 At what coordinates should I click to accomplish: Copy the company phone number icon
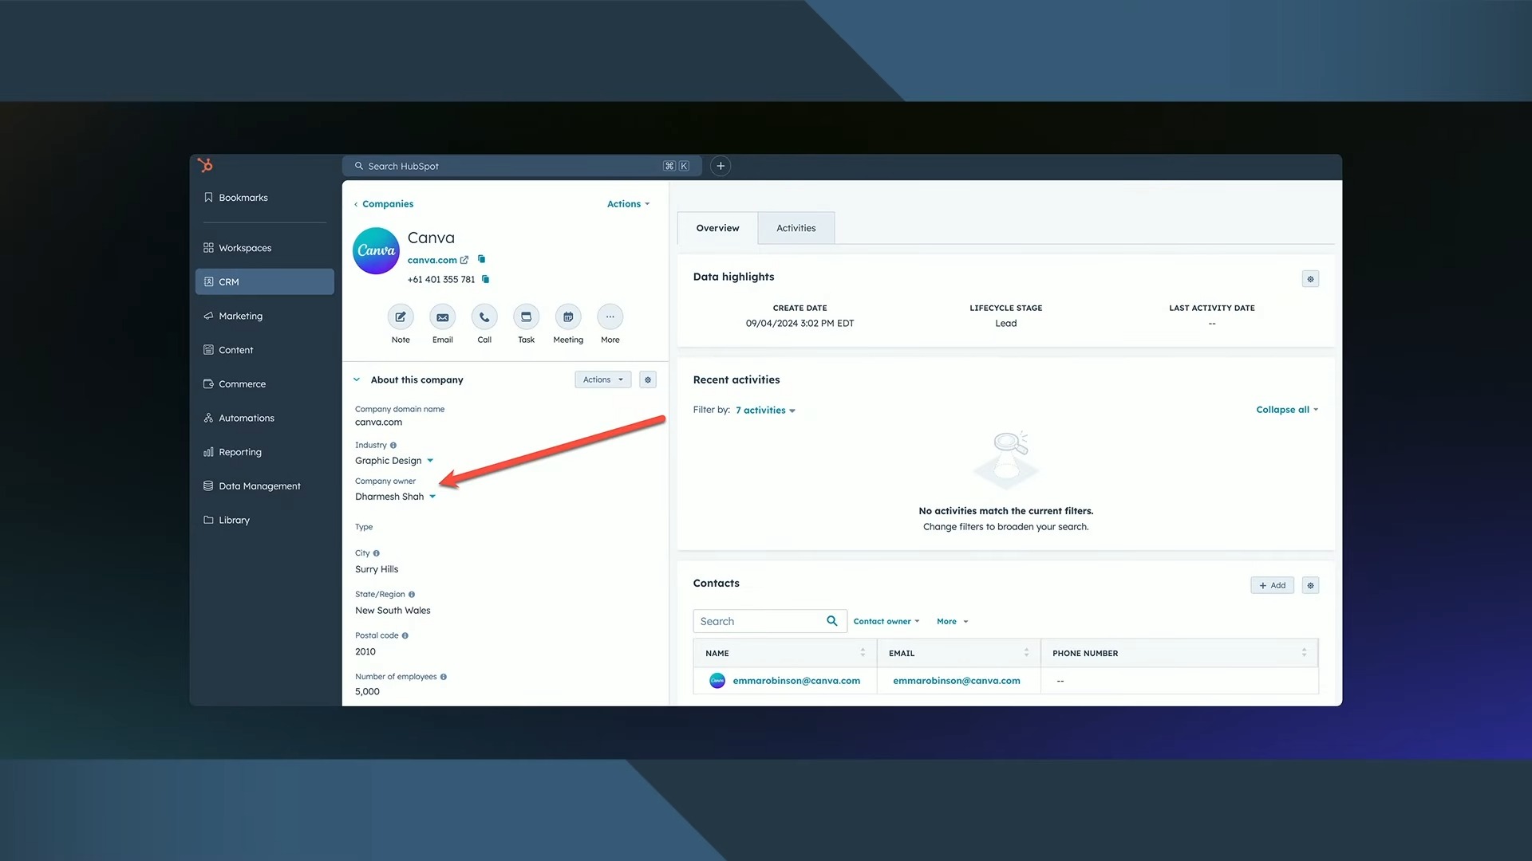(485, 279)
